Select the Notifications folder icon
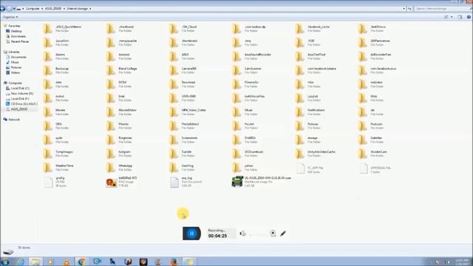 [299, 112]
